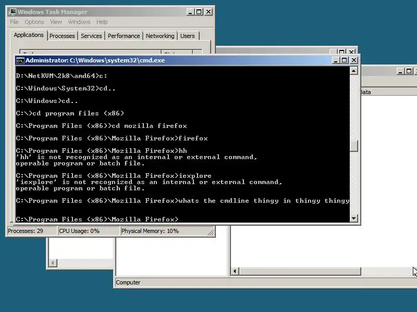
Task: Close the Windows Task Manager window
Action: (x=208, y=12)
